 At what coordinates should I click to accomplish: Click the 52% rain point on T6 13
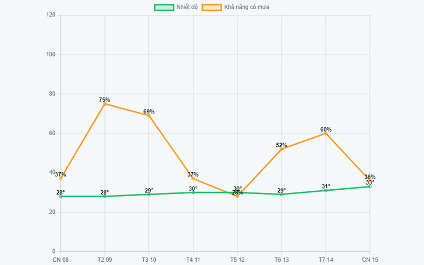281,149
